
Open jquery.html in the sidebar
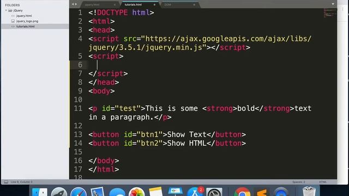[24, 16]
